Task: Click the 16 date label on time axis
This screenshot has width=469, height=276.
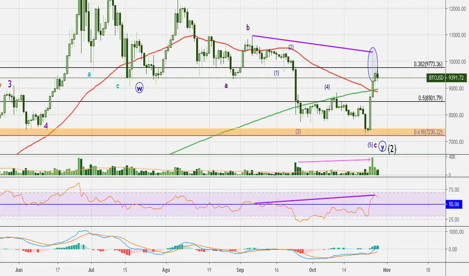Action: tap(276, 270)
